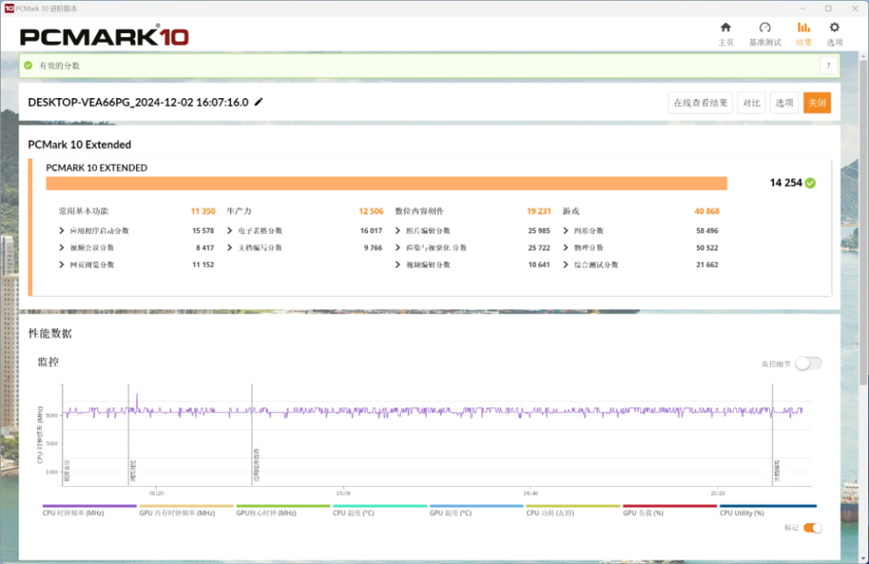
Task: Click the 物理分数 value 50 522
Action: 707,248
